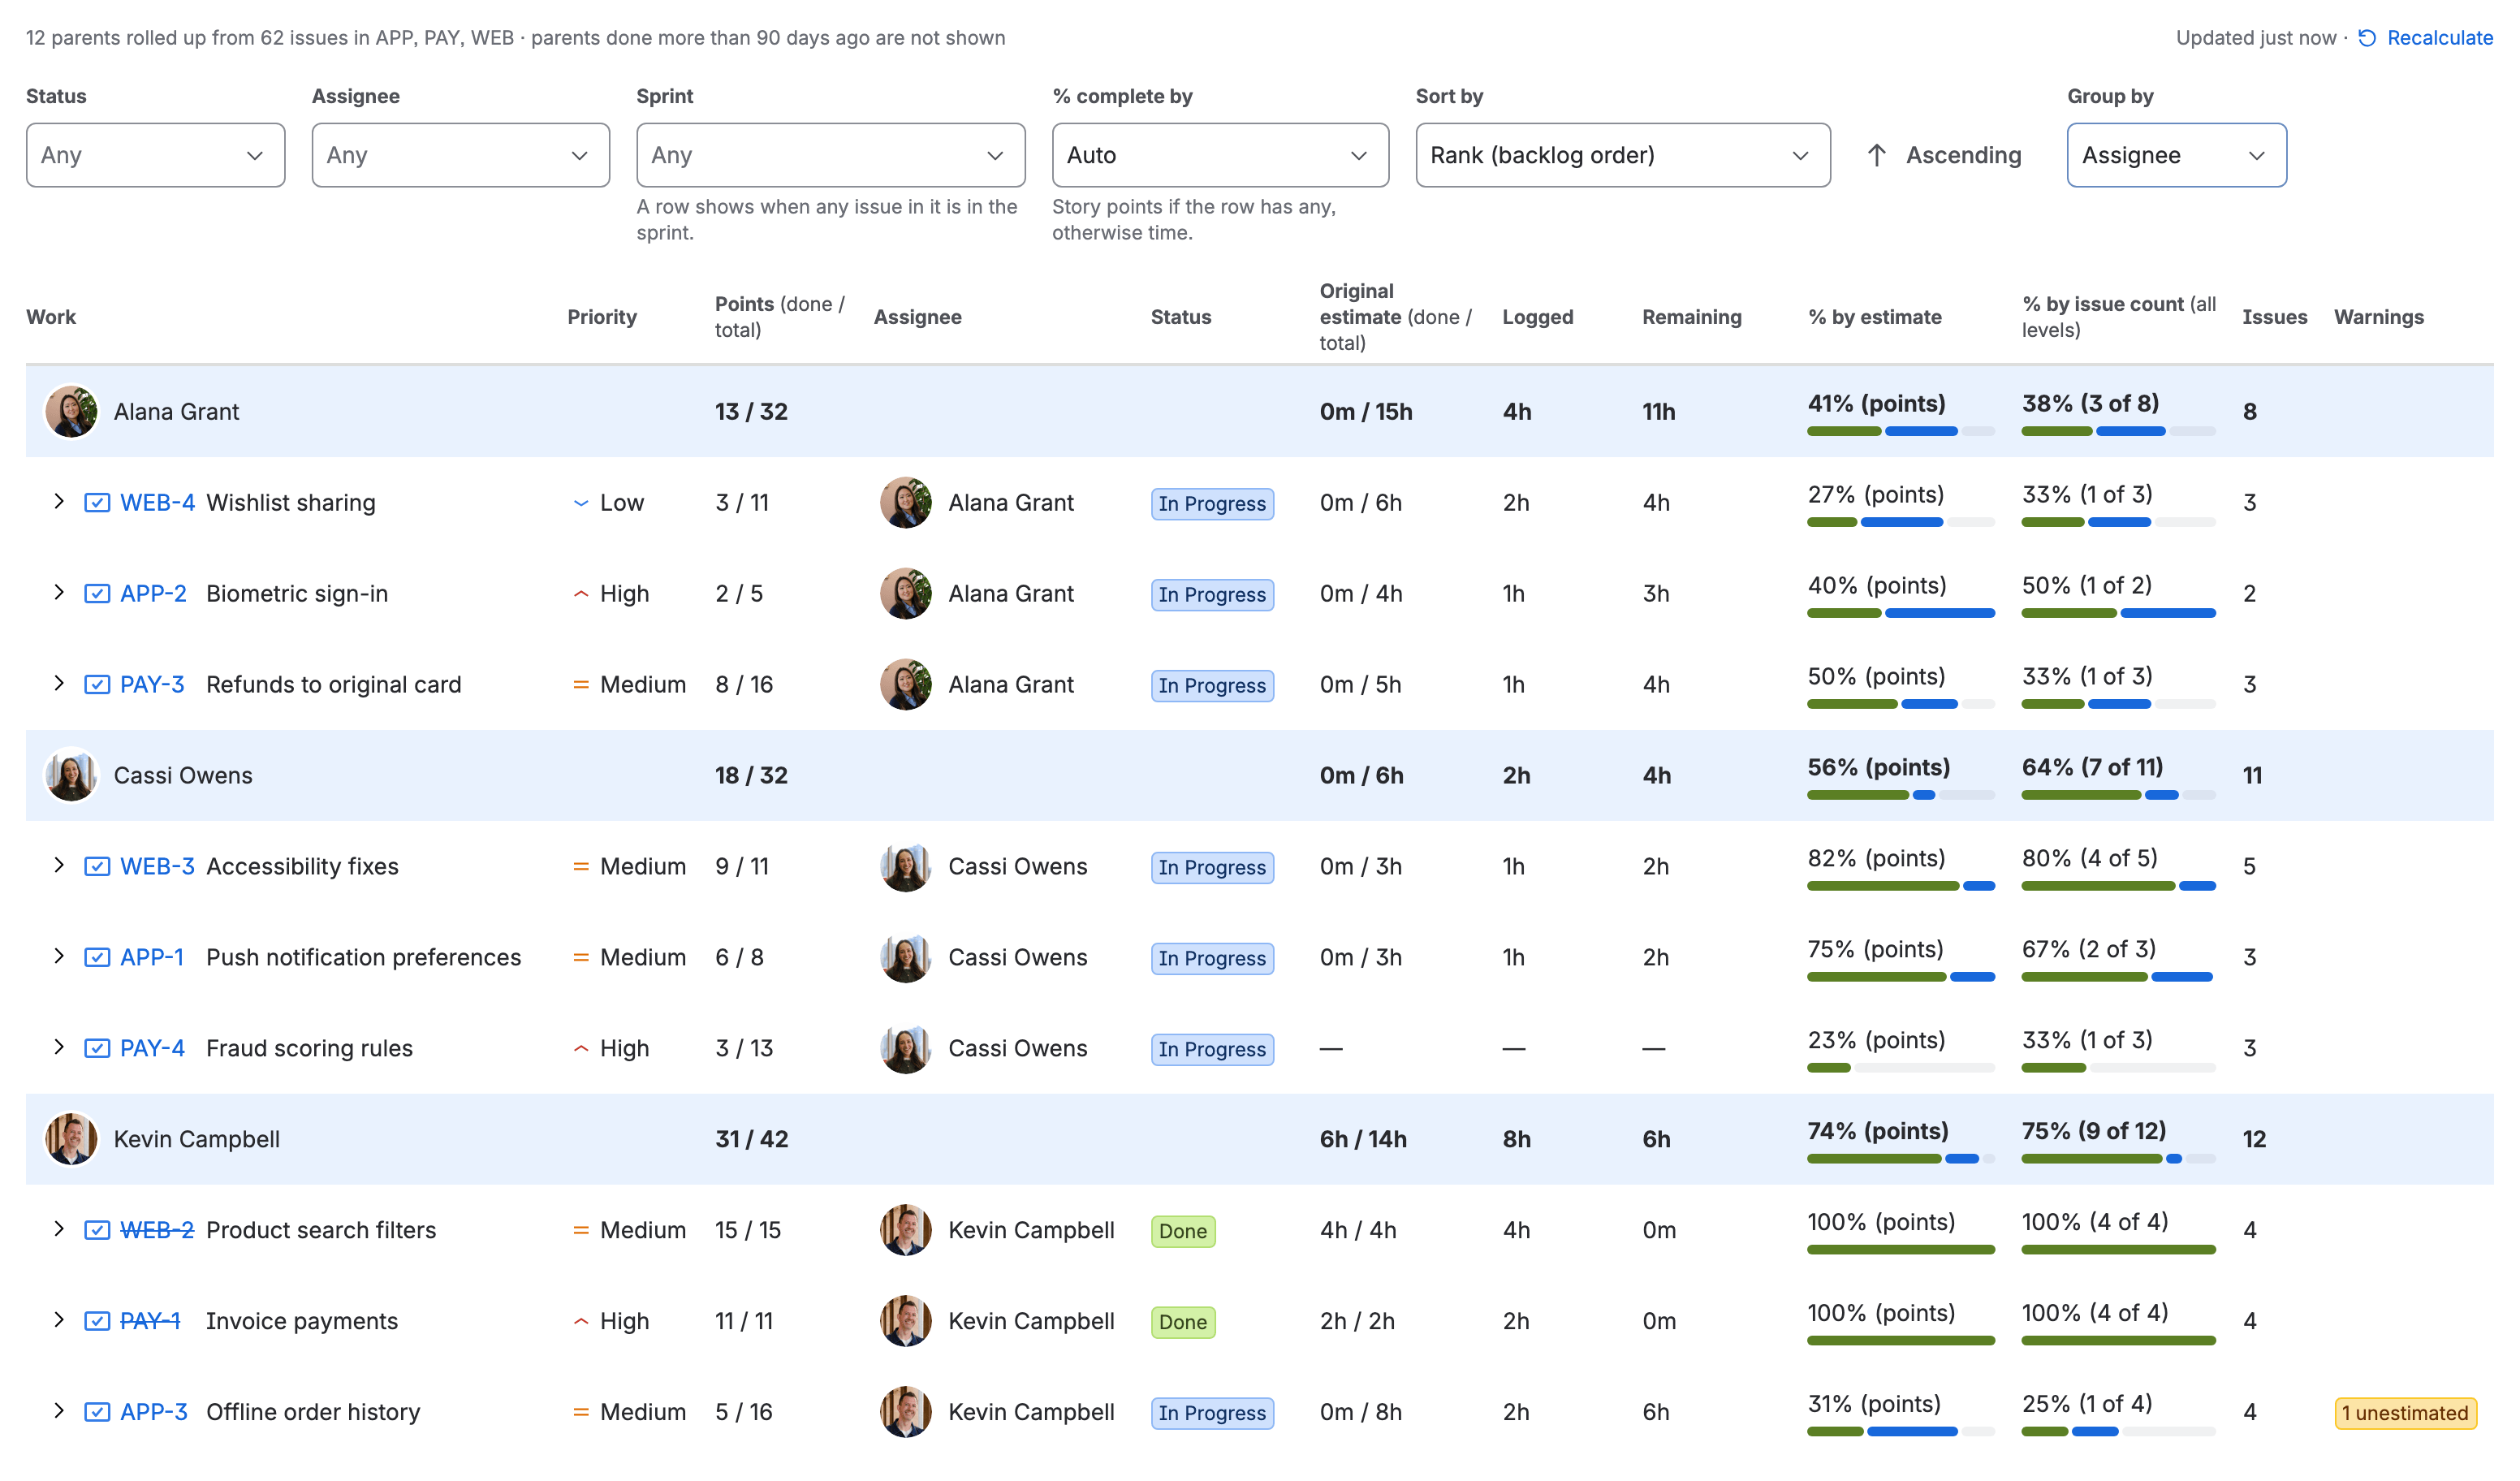Image resolution: width=2520 pixels, height=1481 pixels.
Task: Expand the PAY-3 Refunds row
Action: (59, 683)
